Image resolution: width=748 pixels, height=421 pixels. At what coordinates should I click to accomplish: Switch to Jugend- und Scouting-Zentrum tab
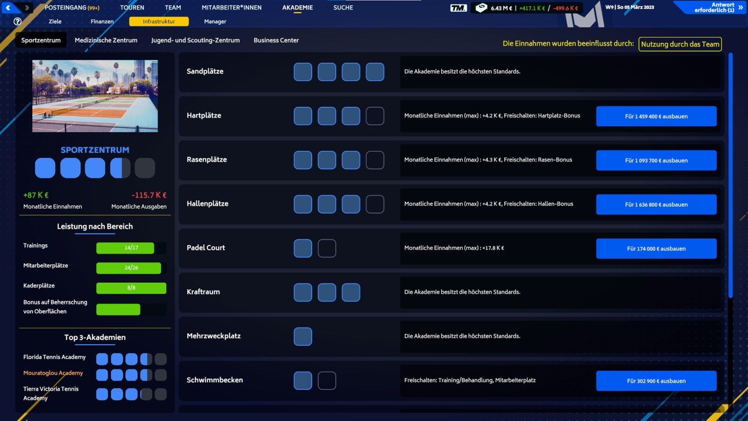(x=195, y=40)
